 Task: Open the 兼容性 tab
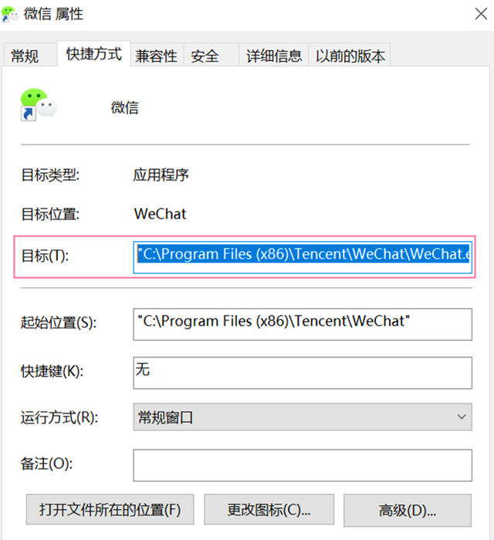[x=157, y=55]
